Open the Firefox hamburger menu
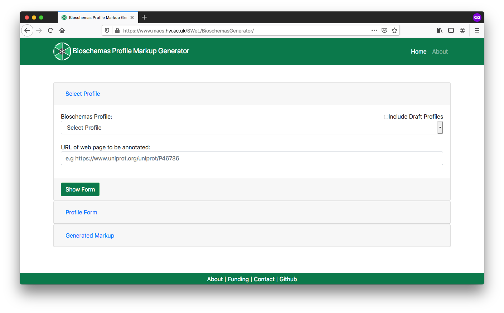 477,30
